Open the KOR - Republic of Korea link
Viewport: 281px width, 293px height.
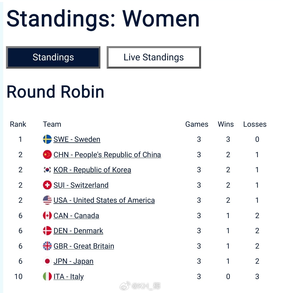click(x=92, y=170)
